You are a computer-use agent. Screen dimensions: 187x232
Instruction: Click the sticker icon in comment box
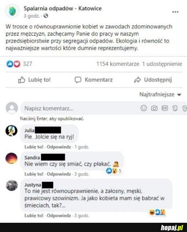175,108
